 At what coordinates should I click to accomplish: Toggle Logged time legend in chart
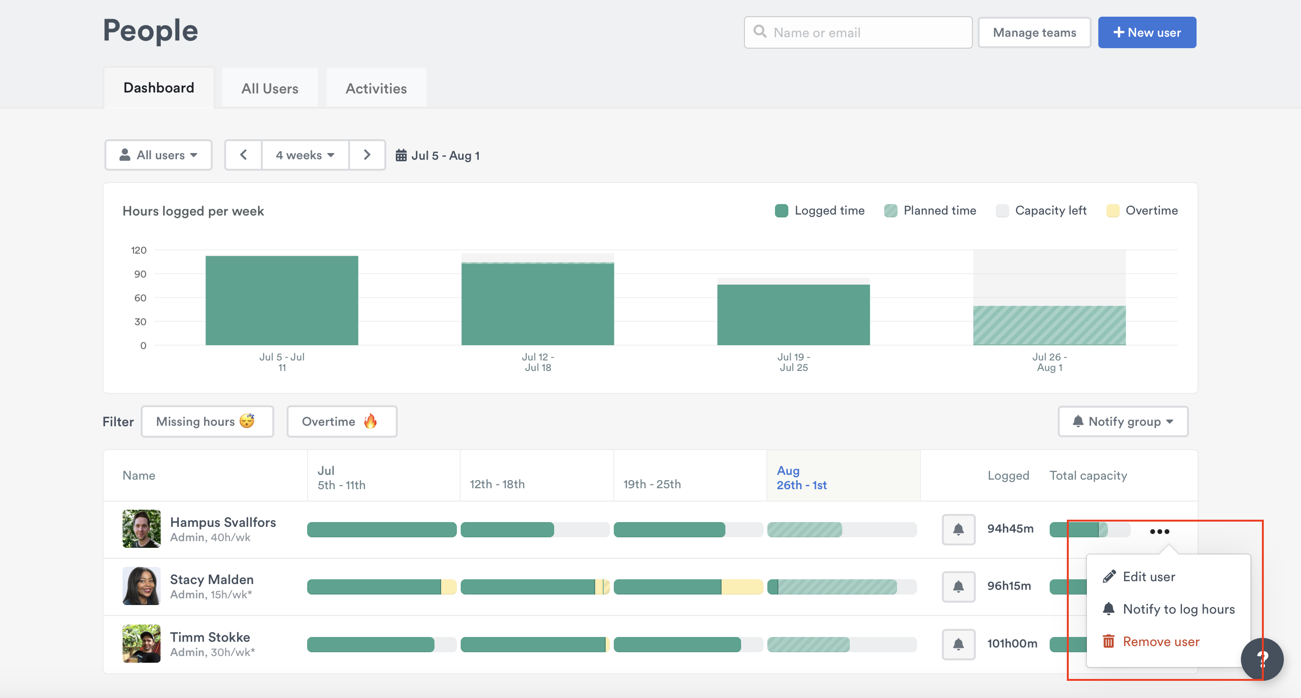[x=819, y=211]
